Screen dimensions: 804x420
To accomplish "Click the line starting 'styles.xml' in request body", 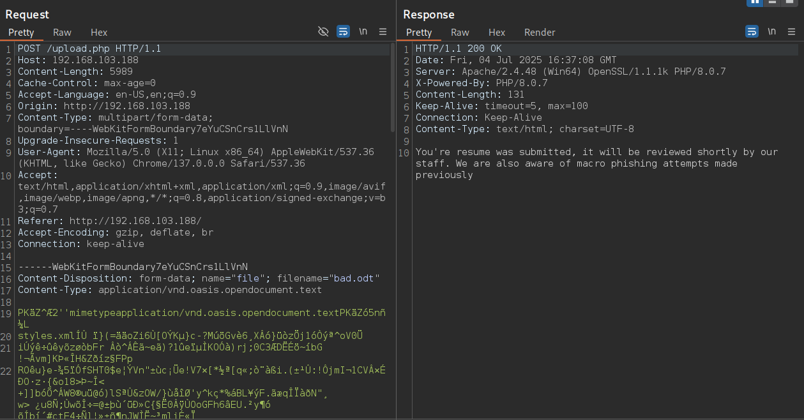I will coord(190,336).
